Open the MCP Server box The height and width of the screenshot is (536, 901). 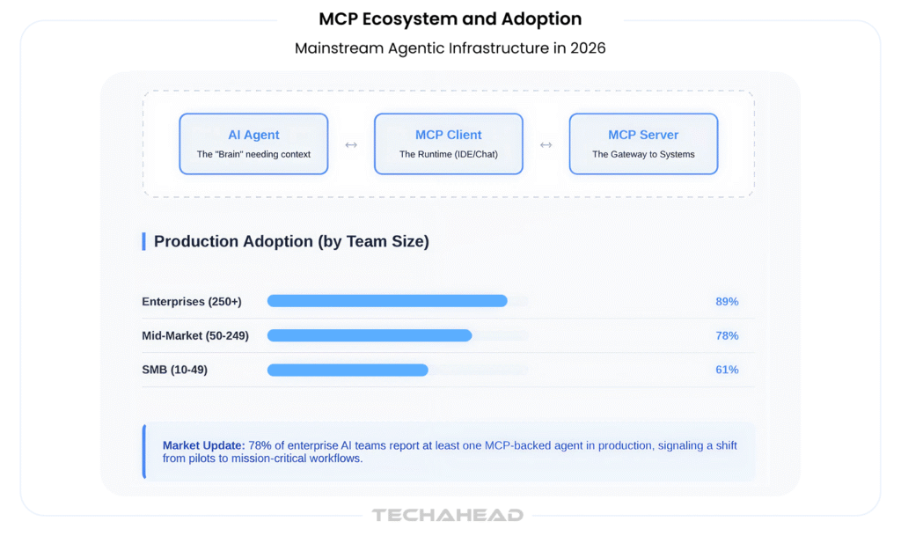[643, 143]
